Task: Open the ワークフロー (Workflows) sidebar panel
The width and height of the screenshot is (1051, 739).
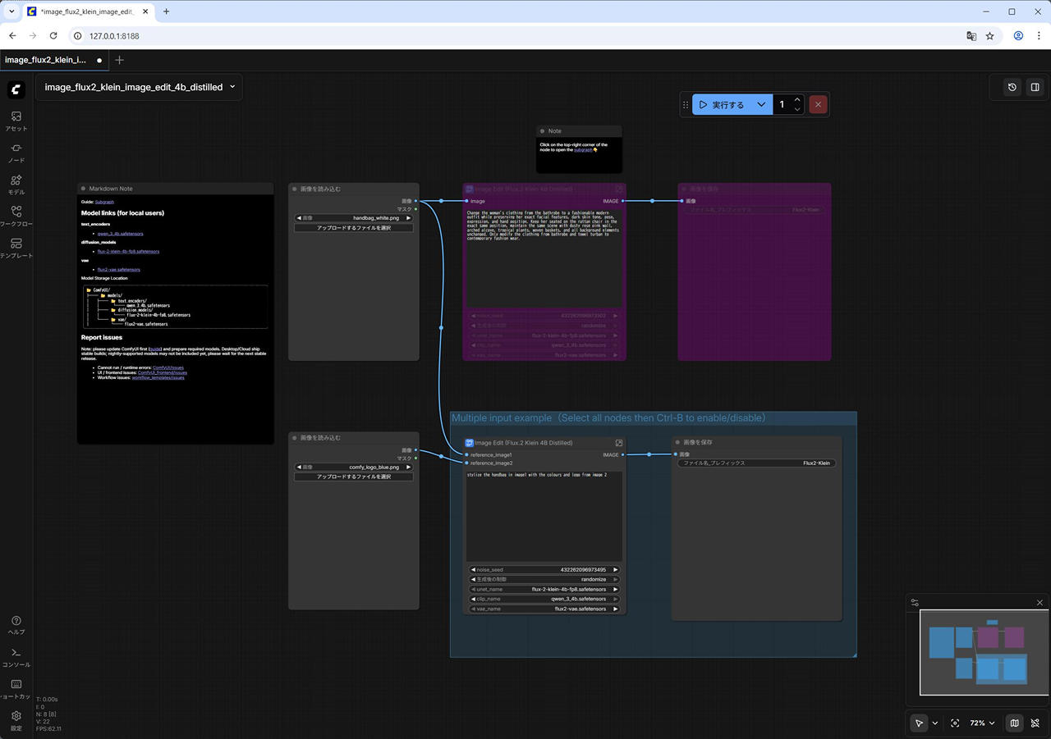Action: point(16,217)
